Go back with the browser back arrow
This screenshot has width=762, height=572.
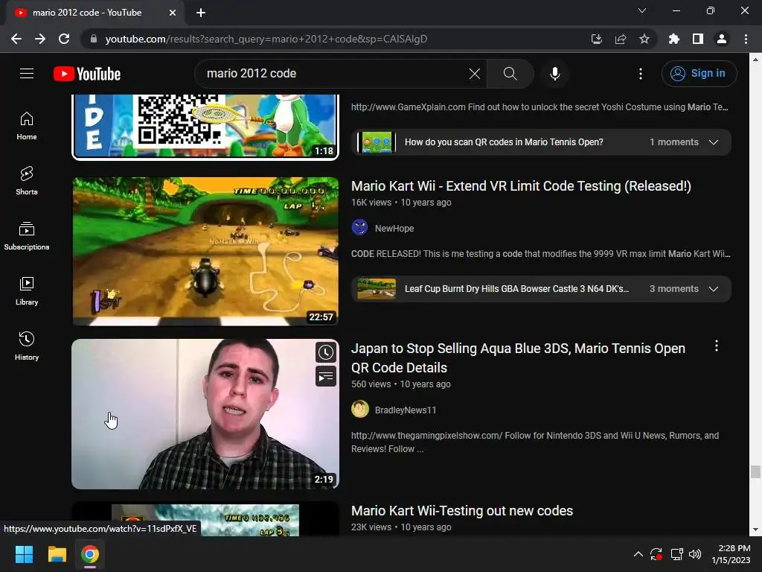point(16,39)
